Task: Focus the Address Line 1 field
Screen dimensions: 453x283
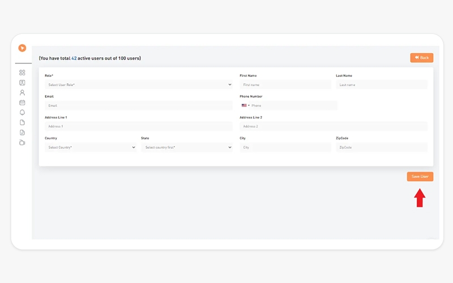Action: tap(139, 126)
